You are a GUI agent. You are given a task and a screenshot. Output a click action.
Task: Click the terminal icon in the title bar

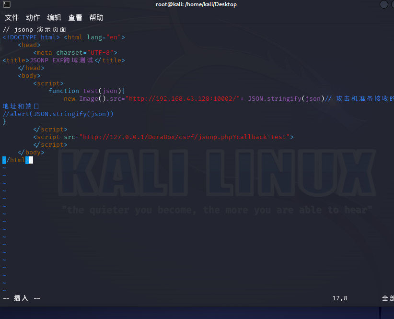coord(7,4)
